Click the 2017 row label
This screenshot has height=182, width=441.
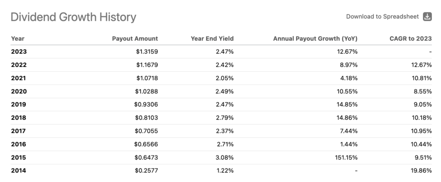(19, 131)
